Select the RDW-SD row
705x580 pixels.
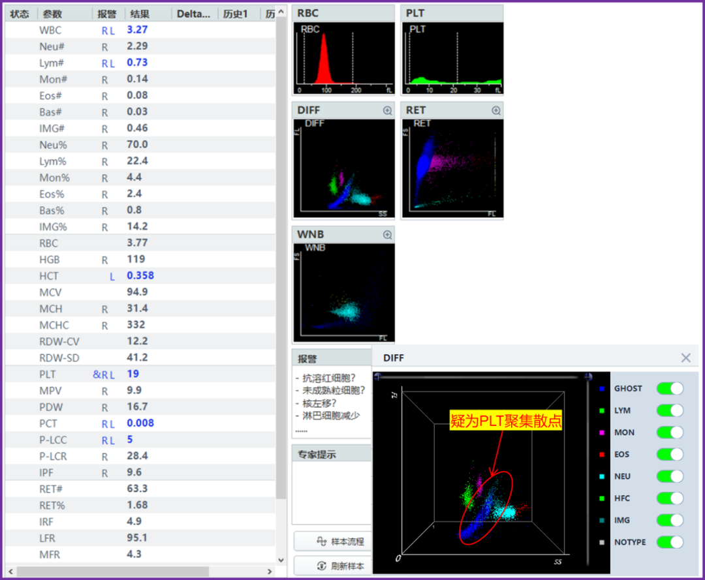pyautogui.click(x=140, y=358)
